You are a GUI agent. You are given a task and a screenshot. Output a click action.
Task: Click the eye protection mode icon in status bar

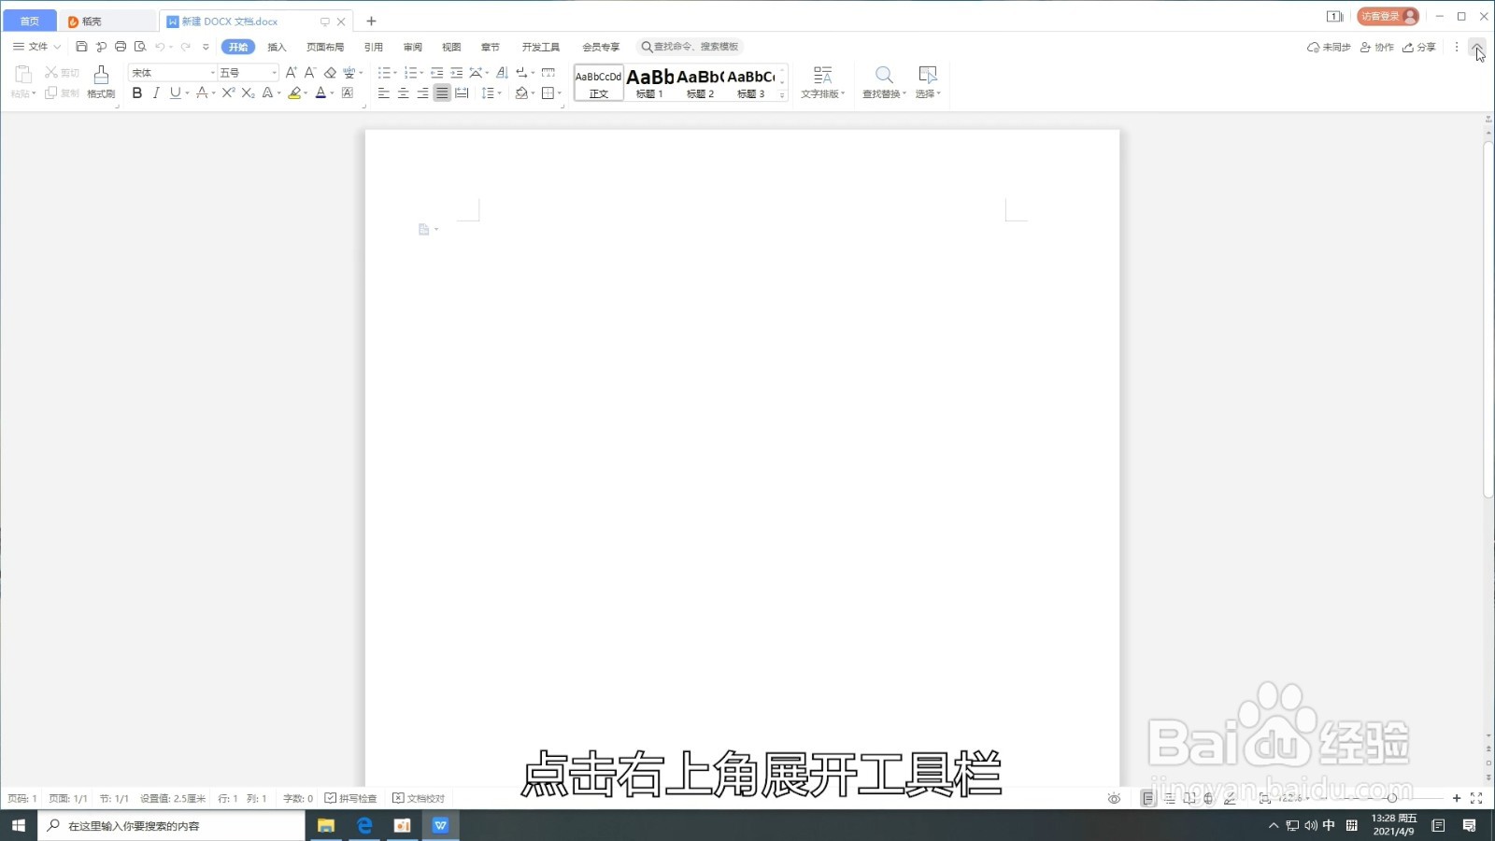point(1114,798)
